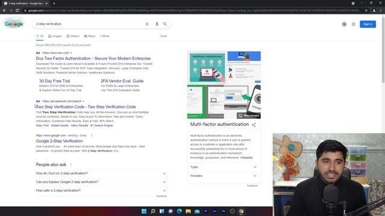Image resolution: width=385 pixels, height=216 pixels.
Task: Open options dots next to People also ask
Action: [x=71, y=164]
